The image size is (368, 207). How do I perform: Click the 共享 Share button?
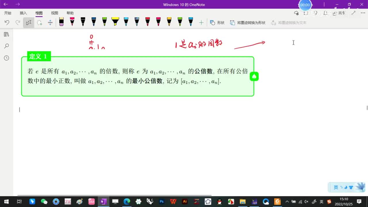(339, 13)
